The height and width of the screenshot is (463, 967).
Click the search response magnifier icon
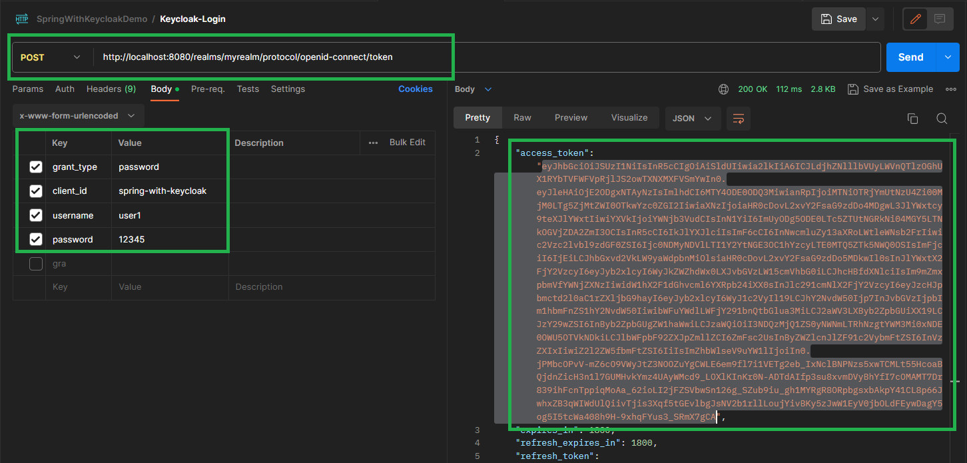coord(942,118)
